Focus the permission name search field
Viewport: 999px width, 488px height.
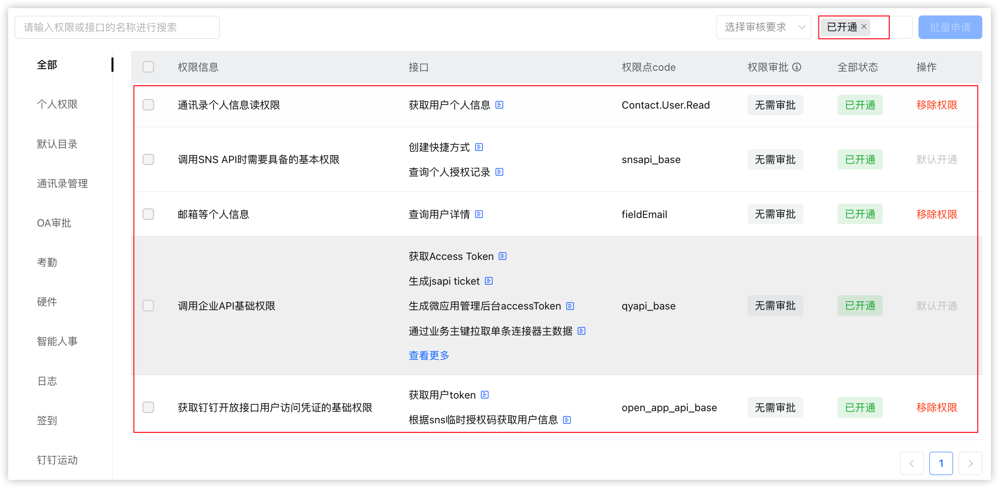point(117,27)
